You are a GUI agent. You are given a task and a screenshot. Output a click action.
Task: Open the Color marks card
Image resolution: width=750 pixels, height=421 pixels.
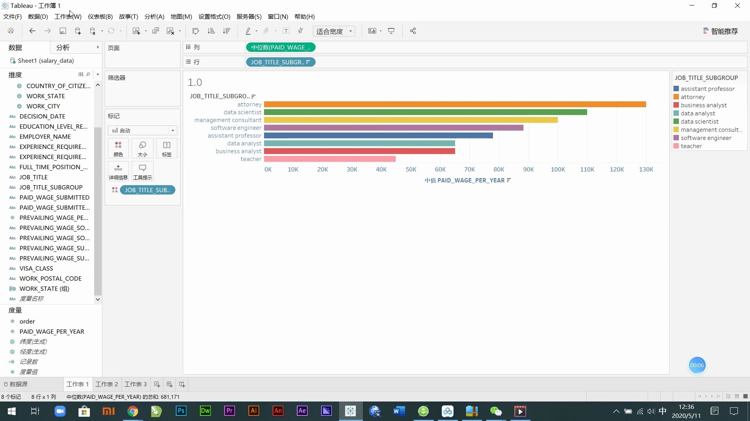coord(118,149)
